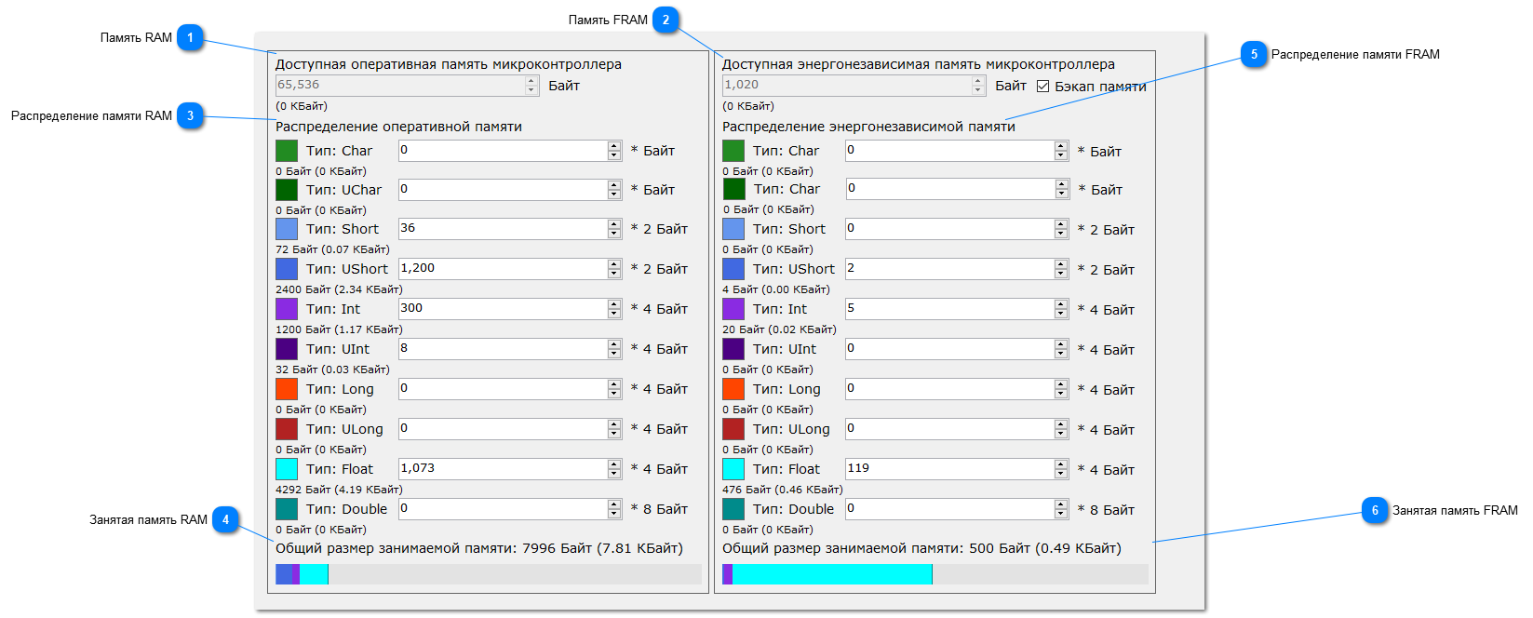Click the FRAM Long orange swatch

tap(733, 389)
